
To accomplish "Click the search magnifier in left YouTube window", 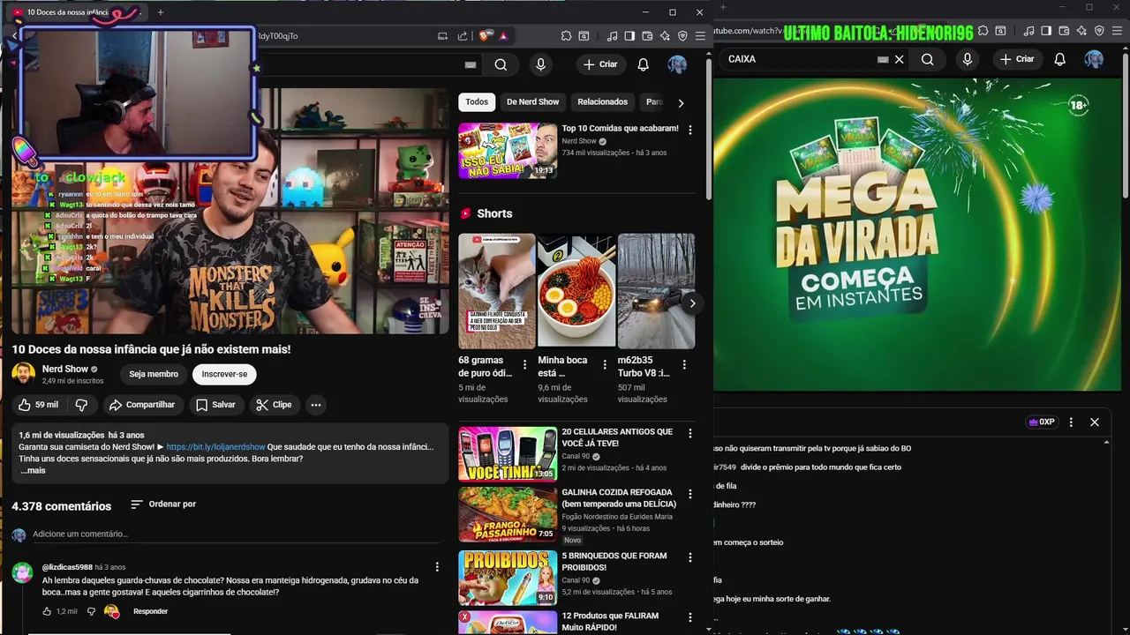I will [501, 64].
